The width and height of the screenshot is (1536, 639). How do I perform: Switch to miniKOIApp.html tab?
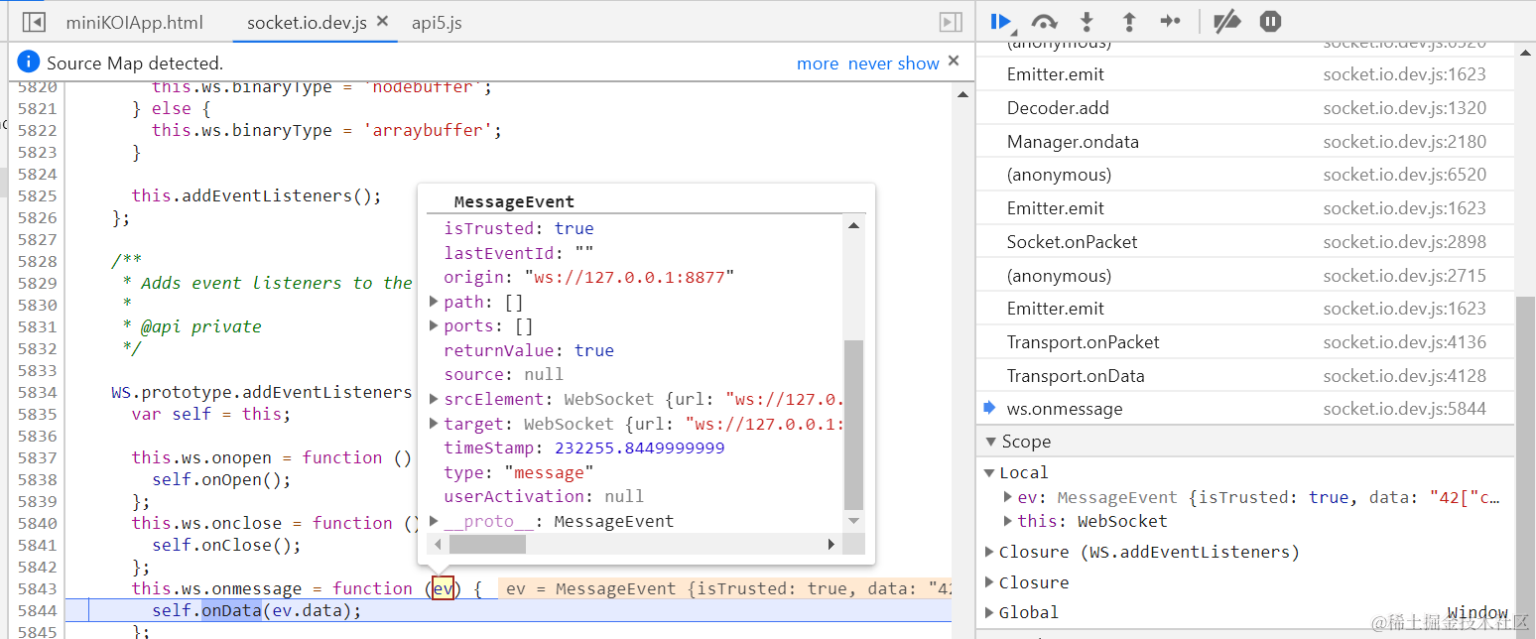coord(134,22)
